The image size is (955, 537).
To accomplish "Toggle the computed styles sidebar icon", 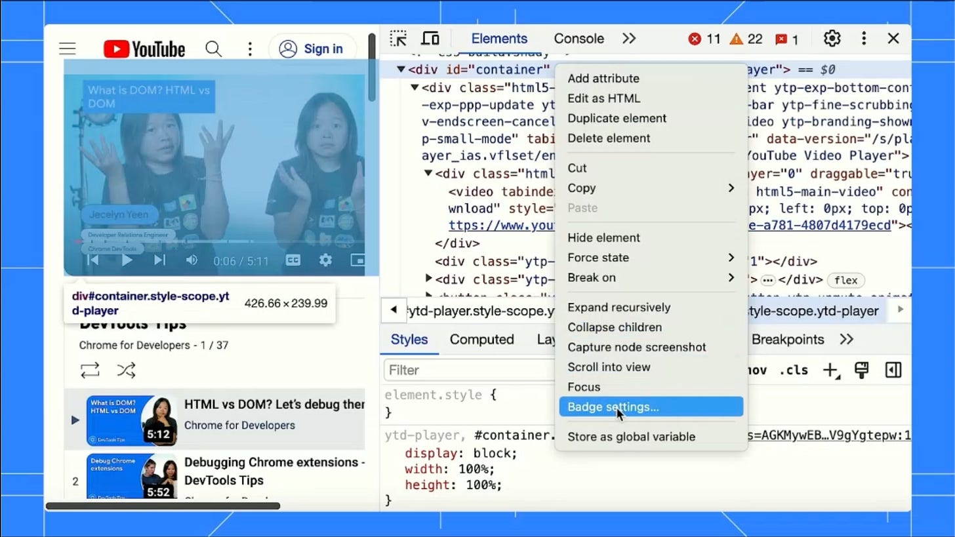I will (x=893, y=370).
